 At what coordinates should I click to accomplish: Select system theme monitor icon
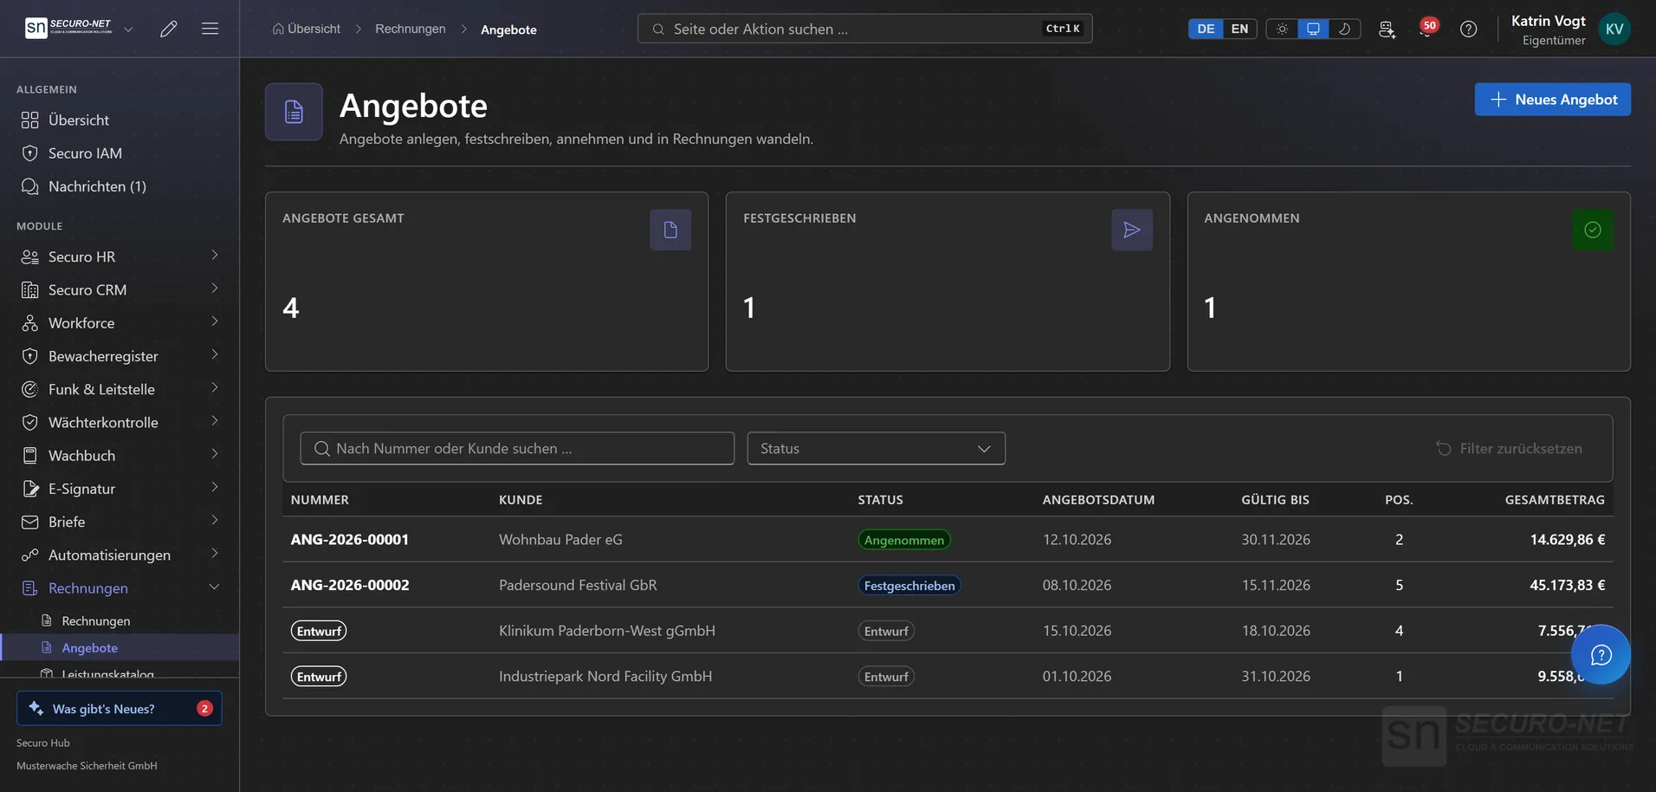1313,29
